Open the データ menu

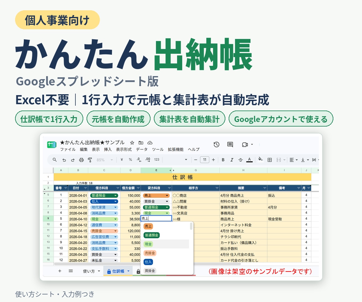(x=142, y=149)
